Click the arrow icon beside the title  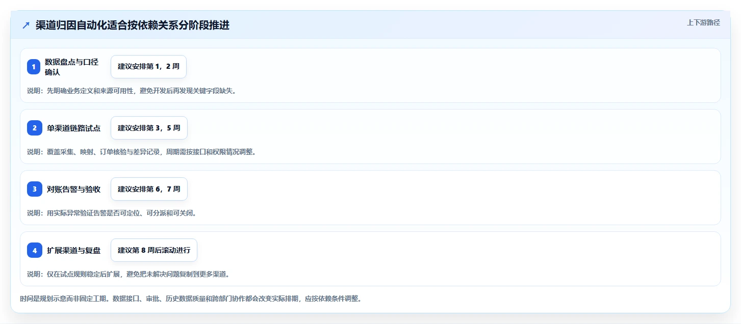click(x=26, y=25)
